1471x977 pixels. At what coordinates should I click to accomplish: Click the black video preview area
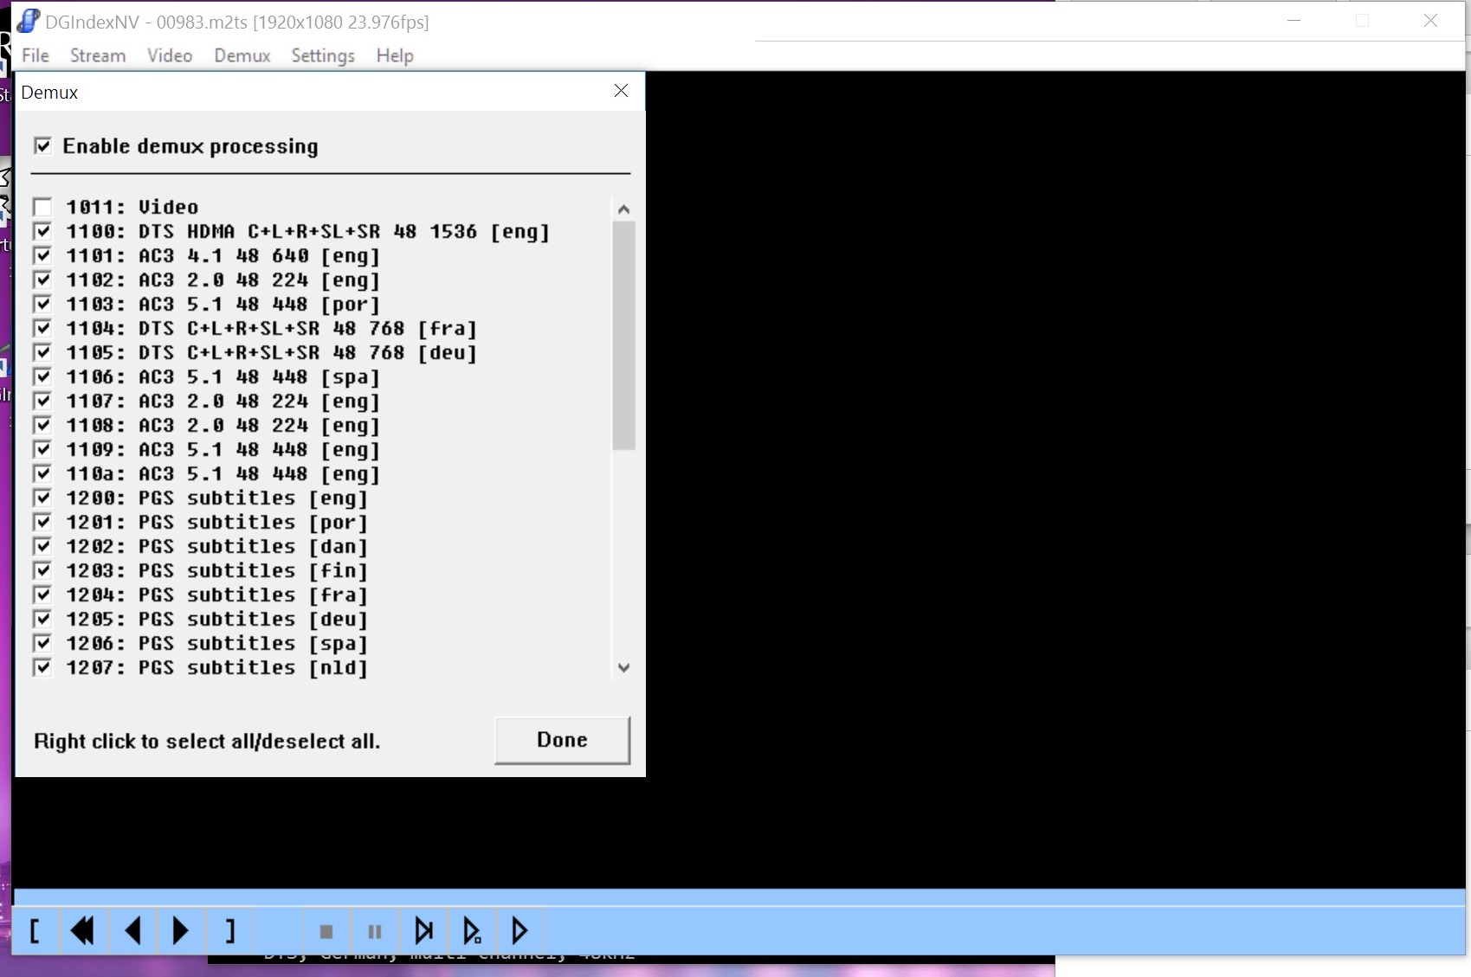1055,479
